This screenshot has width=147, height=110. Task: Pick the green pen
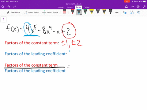(x=85, y=11)
